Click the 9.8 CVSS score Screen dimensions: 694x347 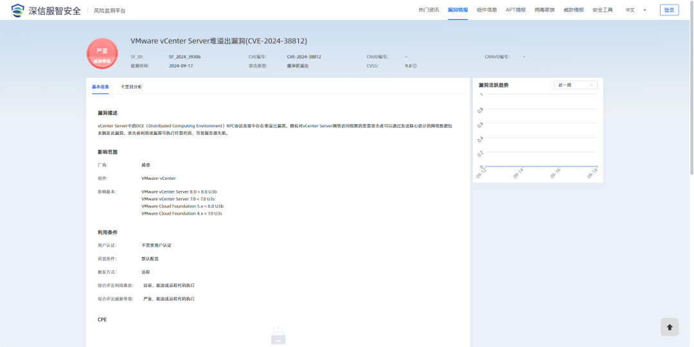[408, 66]
